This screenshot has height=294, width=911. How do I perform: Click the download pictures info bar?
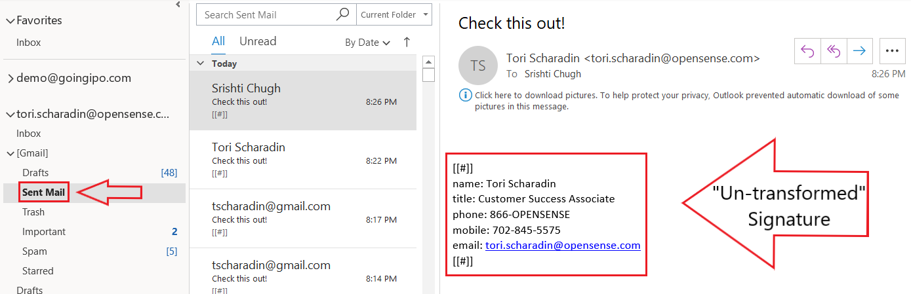tap(679, 100)
